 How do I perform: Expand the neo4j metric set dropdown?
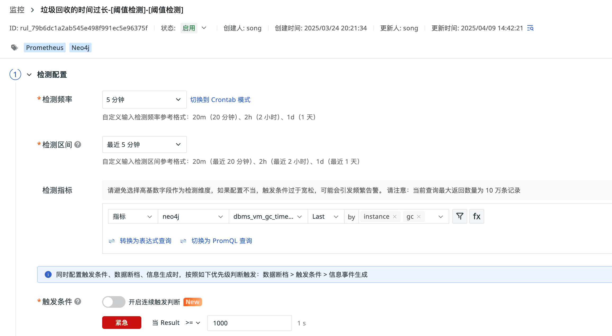point(193,217)
